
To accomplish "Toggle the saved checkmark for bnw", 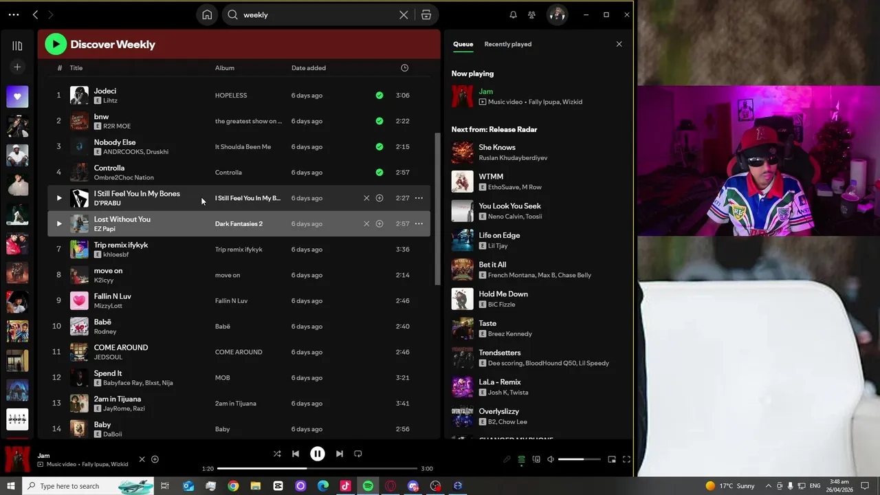I will (x=379, y=121).
